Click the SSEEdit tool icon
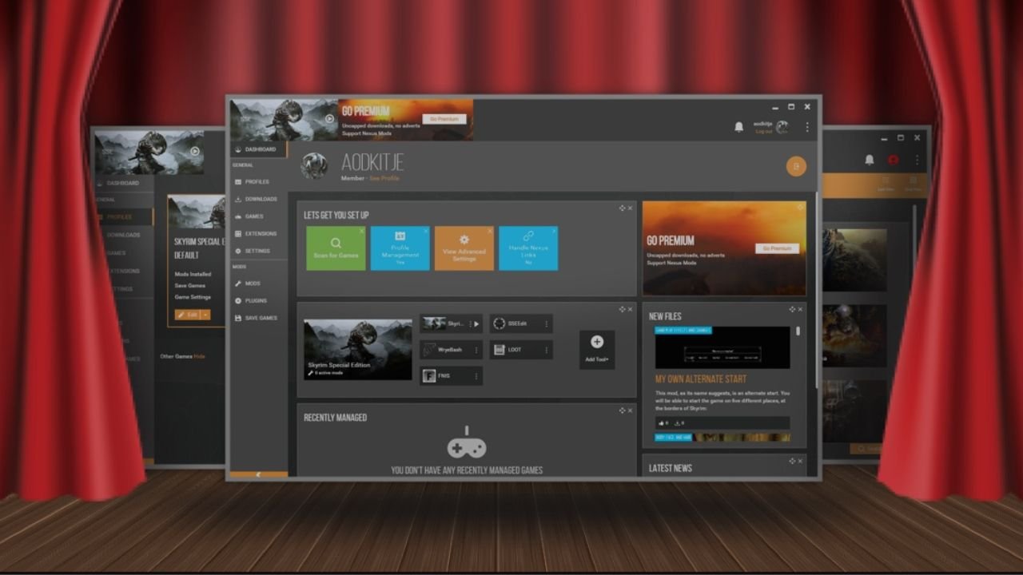Screen dimensions: 1023x575 tap(499, 323)
